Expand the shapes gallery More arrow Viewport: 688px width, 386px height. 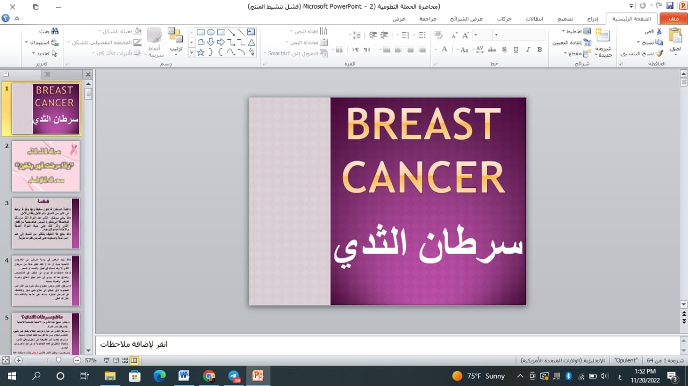(x=191, y=52)
